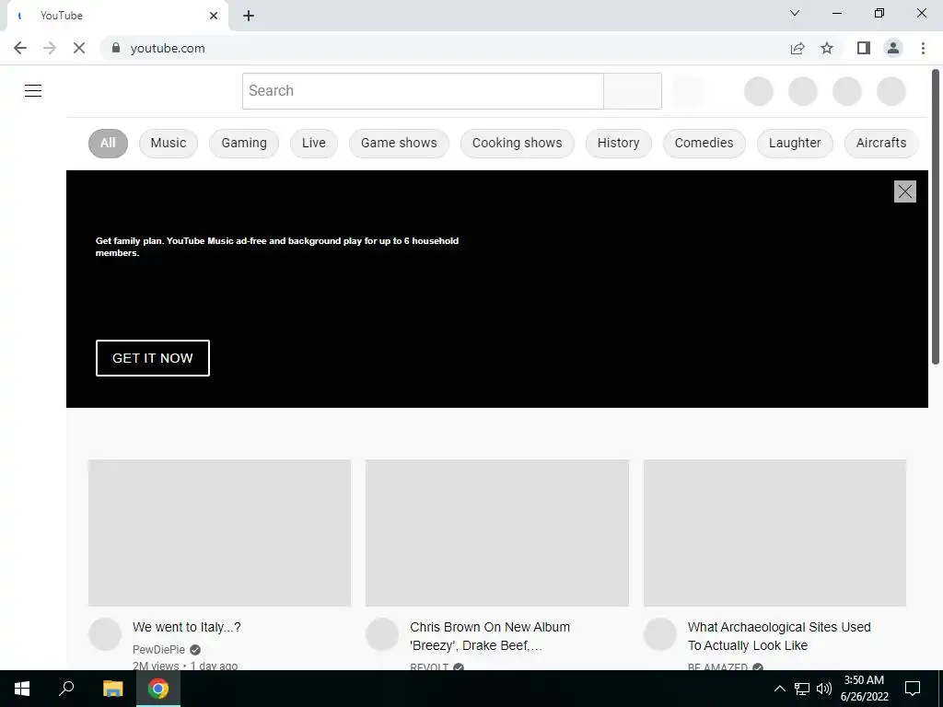This screenshot has height=707, width=943.
Task: Open the Windows Start menu
Action: pos(22,689)
